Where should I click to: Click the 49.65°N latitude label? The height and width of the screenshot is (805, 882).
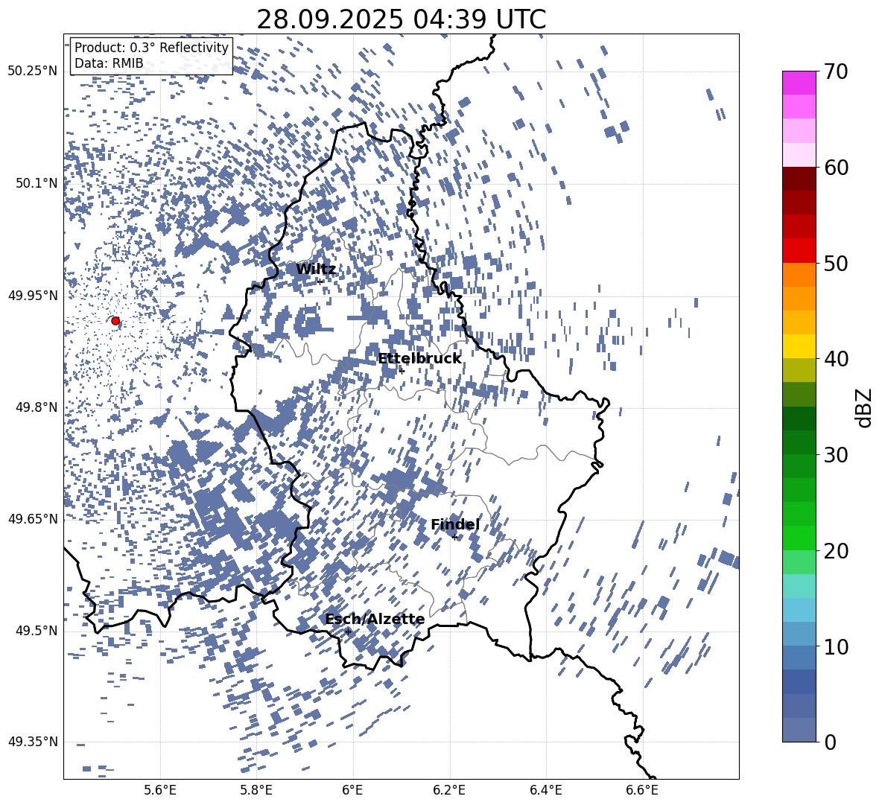coord(33,518)
